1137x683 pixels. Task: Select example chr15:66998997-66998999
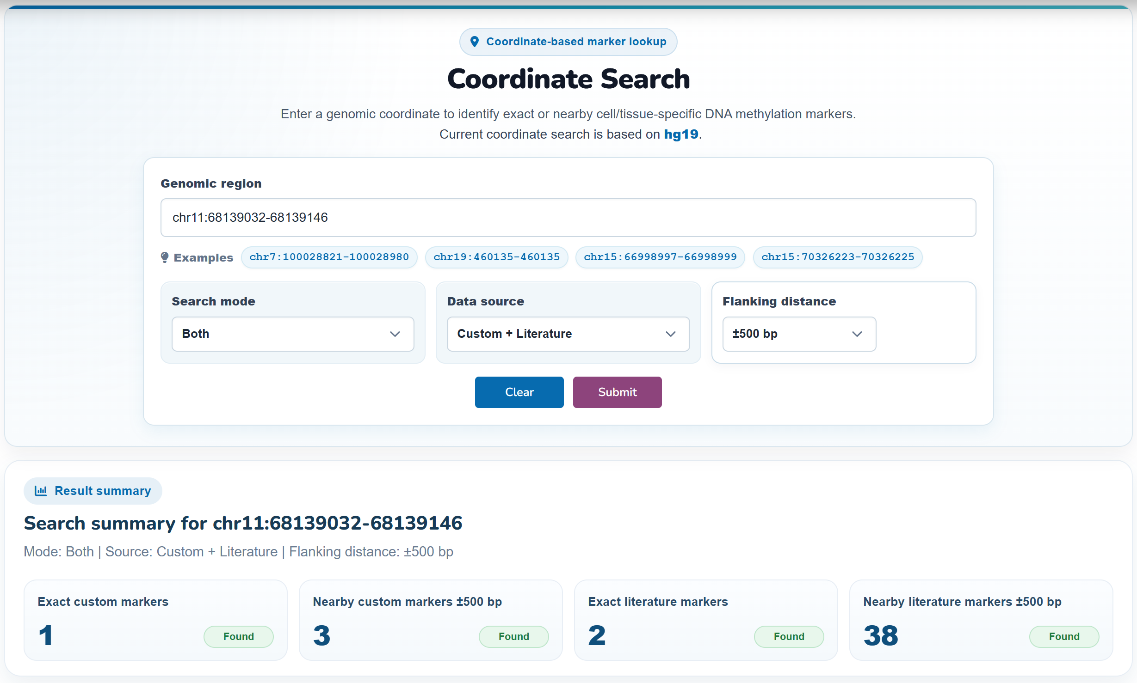point(660,257)
